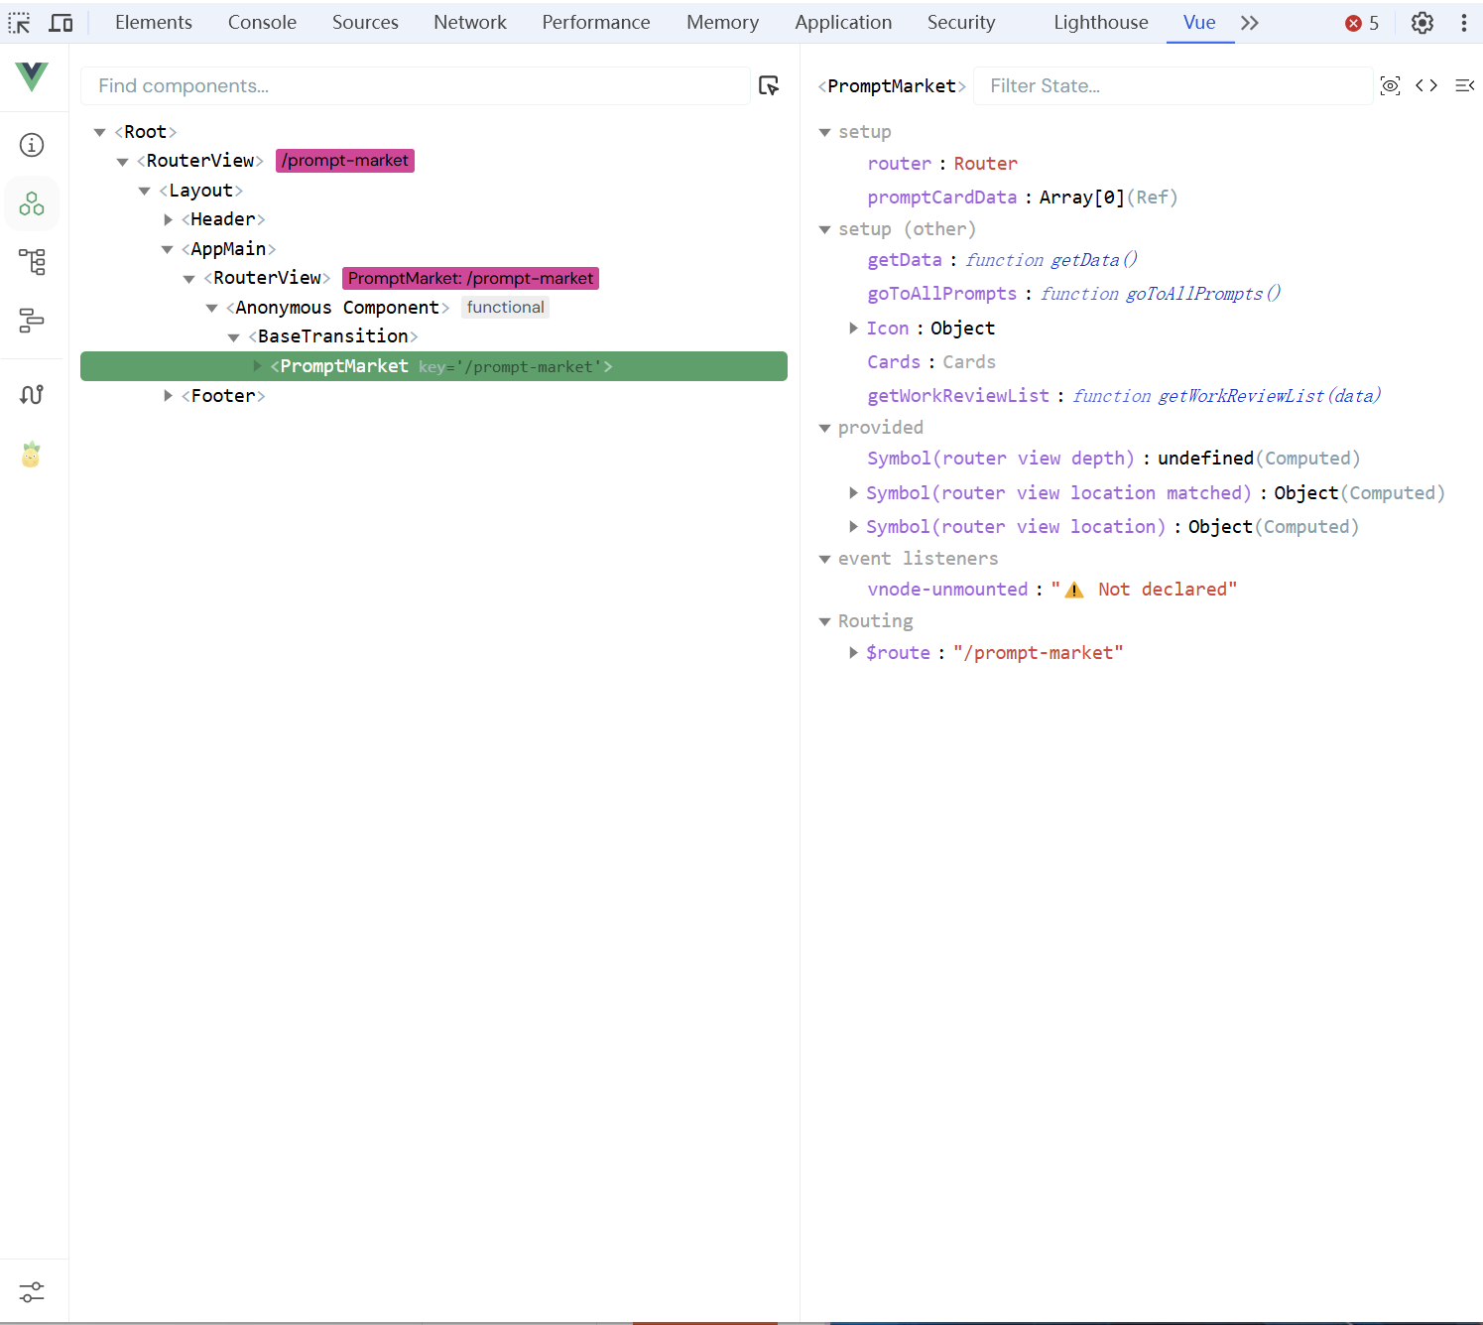The width and height of the screenshot is (1483, 1325).
Task: Focus the Find components search field
Action: 415,86
